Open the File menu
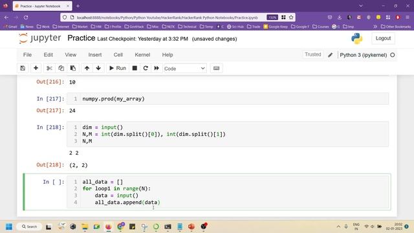The width and height of the screenshot is (414, 233). coord(27,54)
